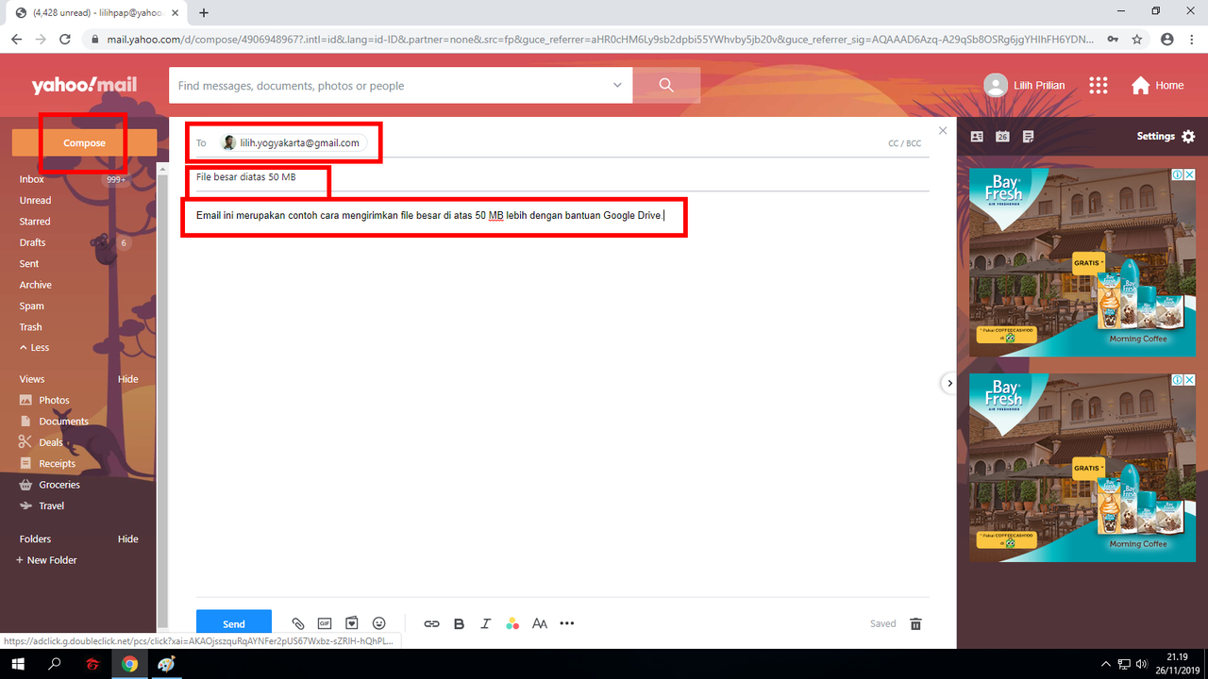Viewport: 1208px width, 679px height.
Task: Open the Calendar icon
Action: [x=1002, y=136]
